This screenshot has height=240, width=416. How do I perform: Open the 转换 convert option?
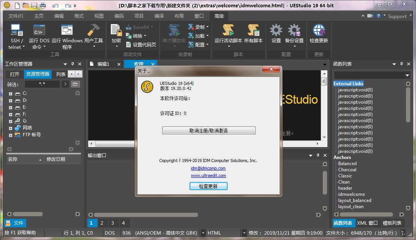point(136,36)
